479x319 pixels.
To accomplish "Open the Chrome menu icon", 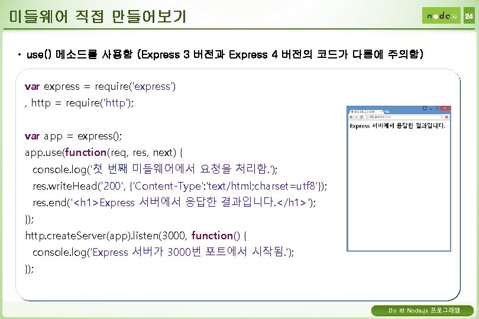I will (x=446, y=117).
